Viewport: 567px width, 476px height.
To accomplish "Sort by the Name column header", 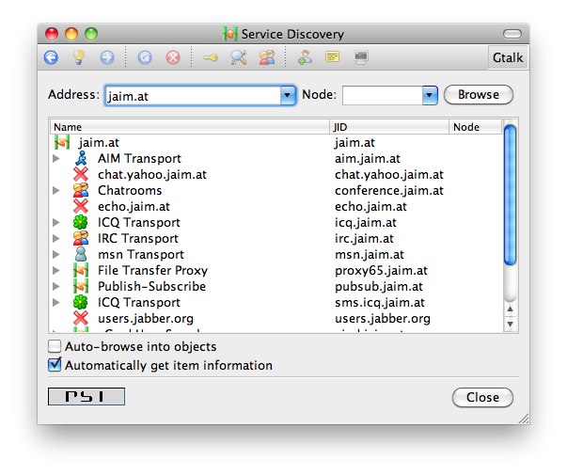I will tap(190, 127).
